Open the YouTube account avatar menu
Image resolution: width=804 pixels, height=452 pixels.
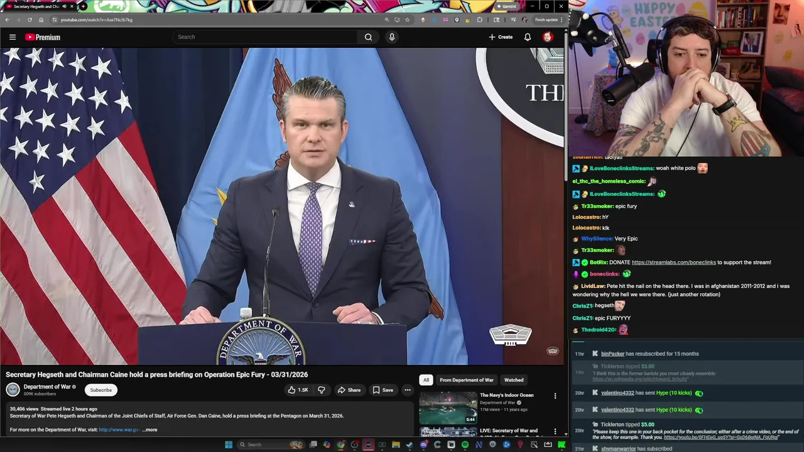coord(548,37)
